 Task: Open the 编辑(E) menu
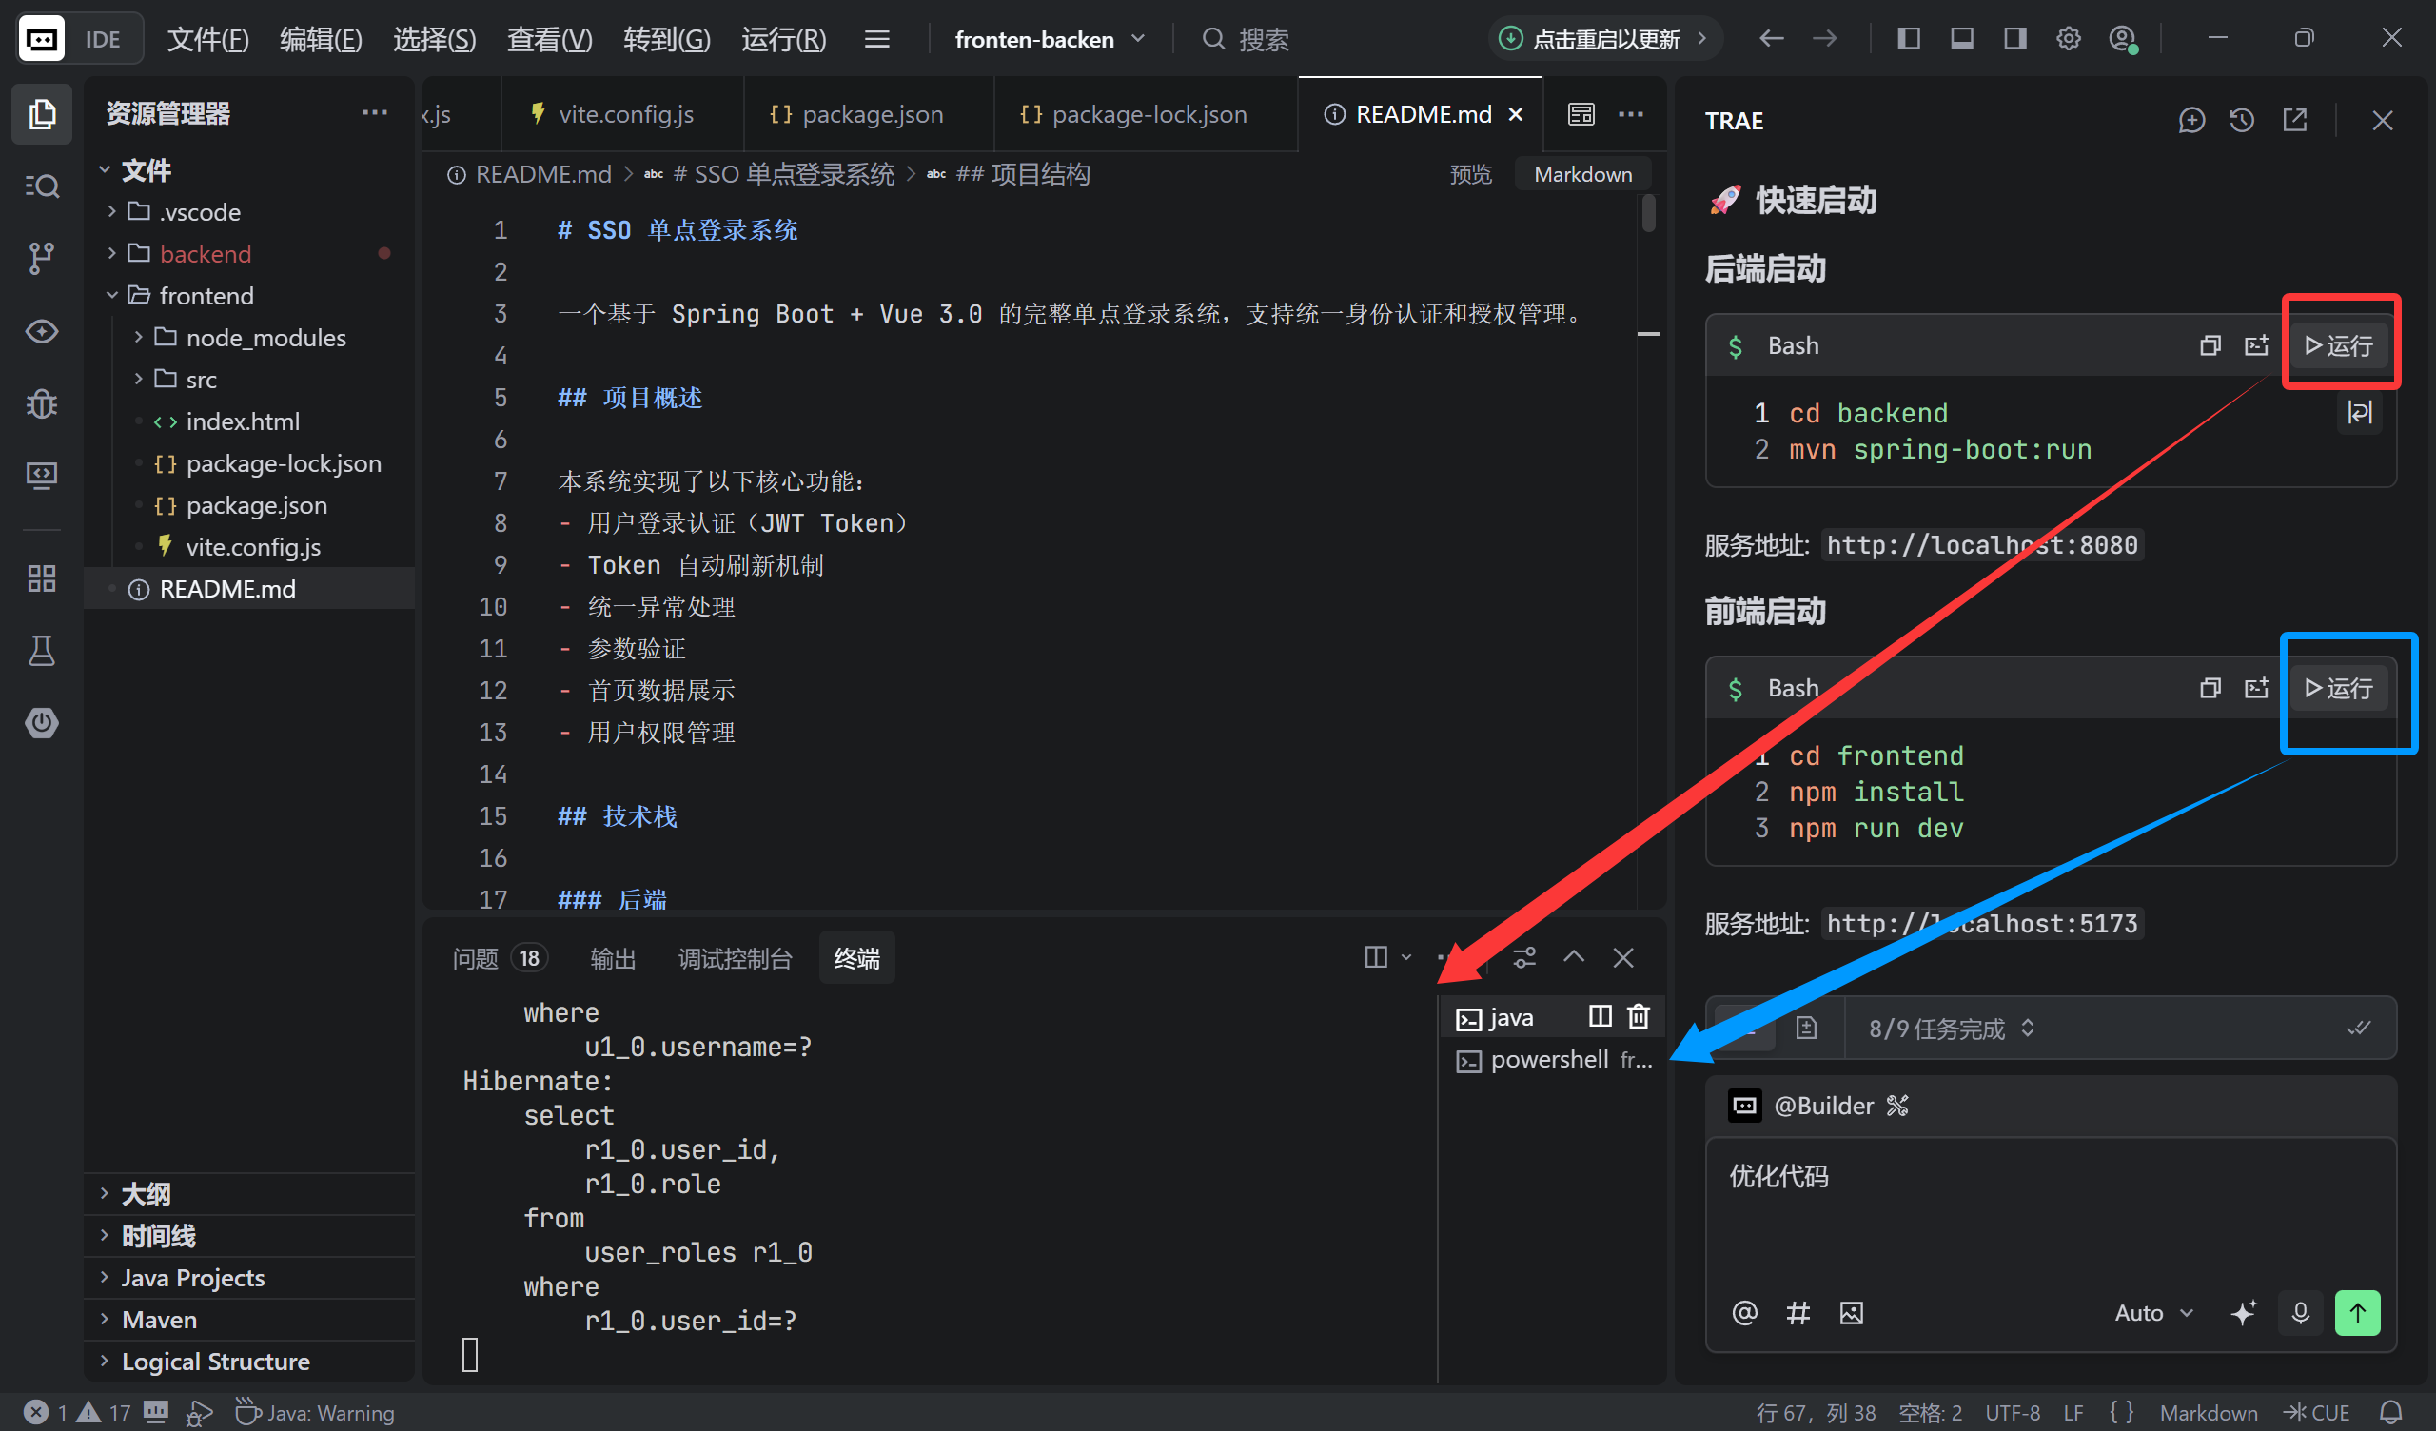point(321,39)
